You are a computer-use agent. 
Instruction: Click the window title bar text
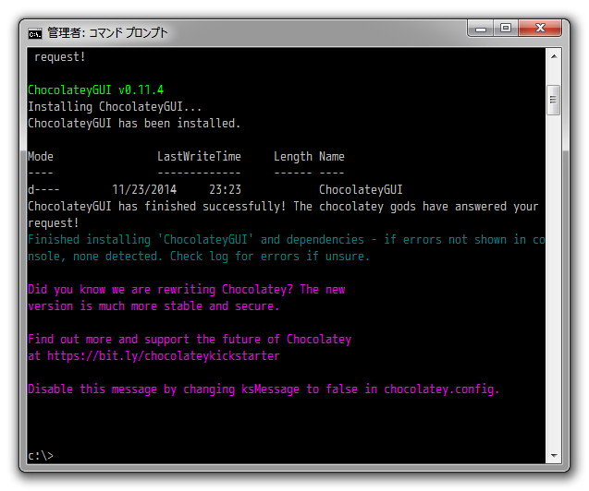[108, 33]
